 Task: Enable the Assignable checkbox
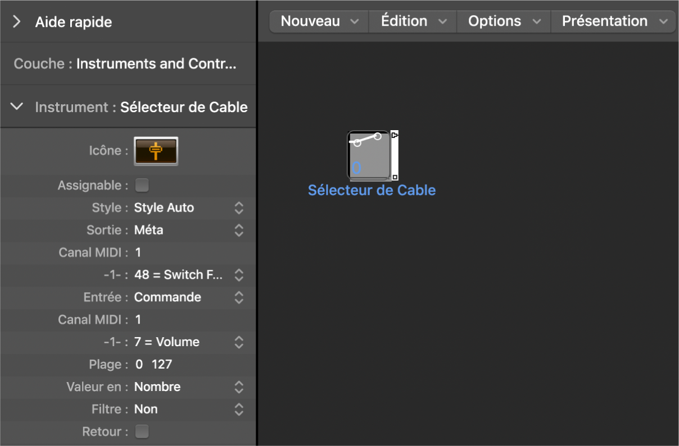[x=142, y=185]
